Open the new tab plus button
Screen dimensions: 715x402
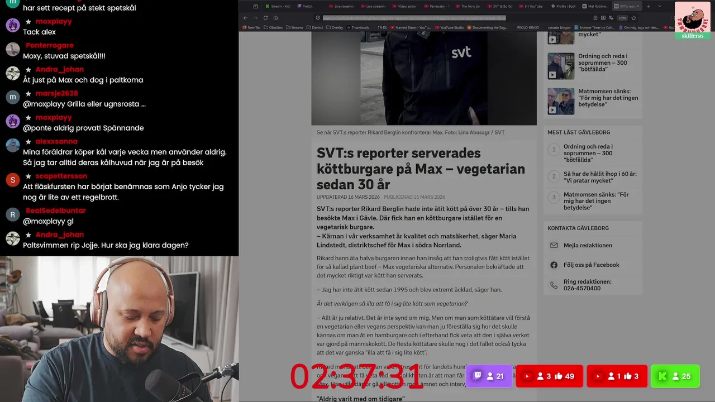pos(648,6)
